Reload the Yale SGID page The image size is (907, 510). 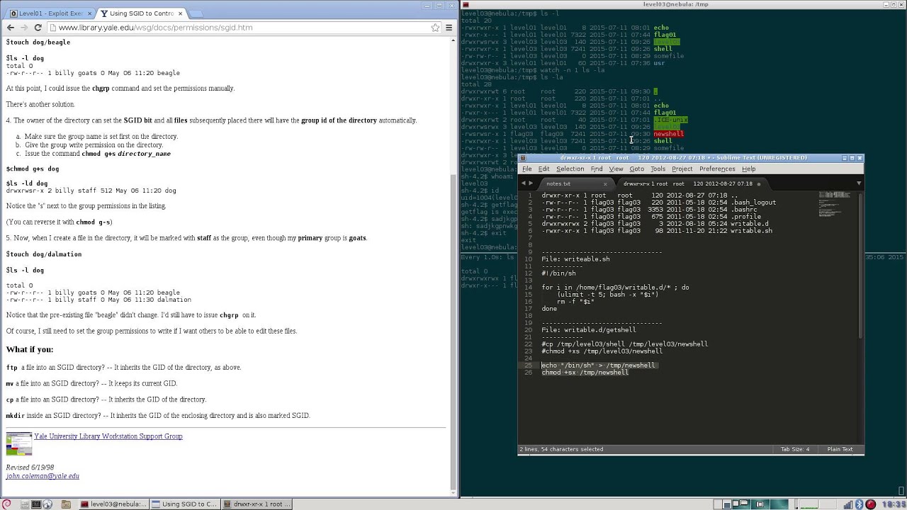coord(39,28)
